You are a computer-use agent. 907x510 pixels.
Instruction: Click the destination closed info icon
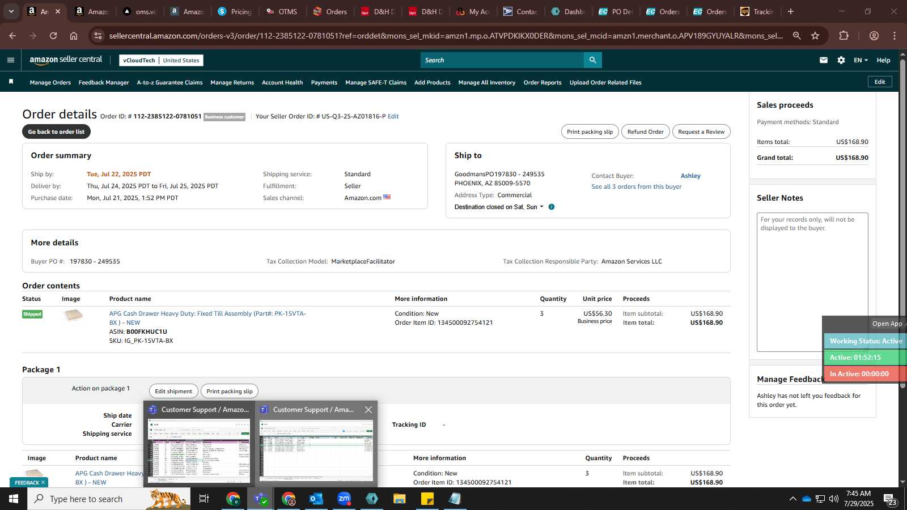click(x=552, y=207)
